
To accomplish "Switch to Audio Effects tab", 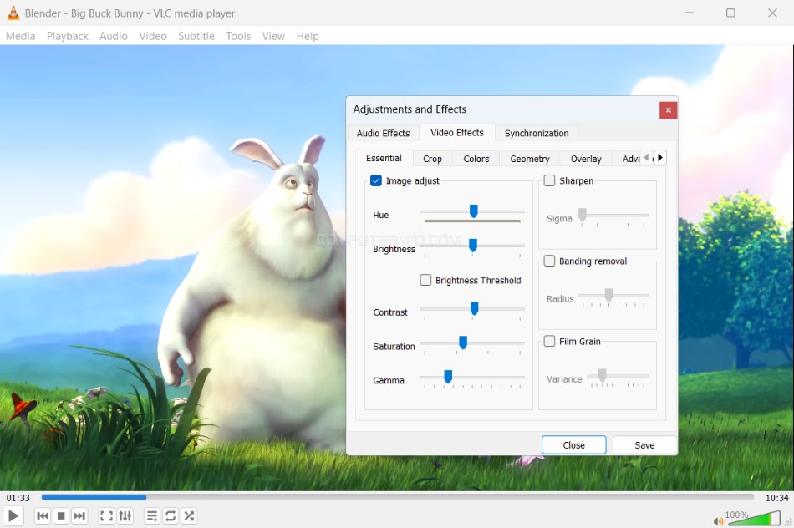I will (384, 133).
